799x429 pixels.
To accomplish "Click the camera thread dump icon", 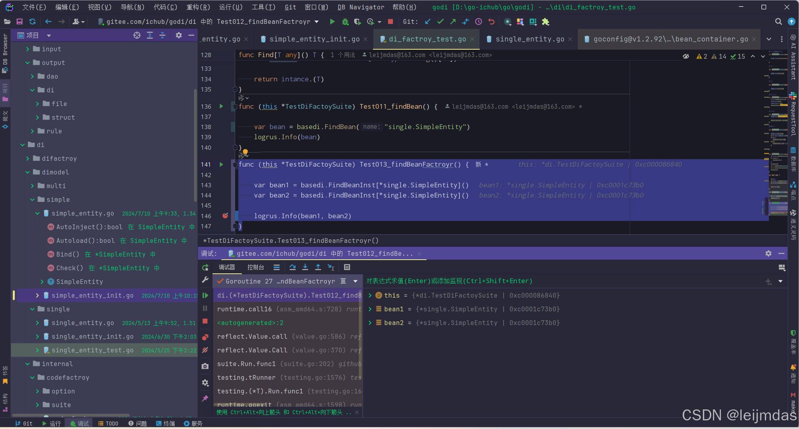I will click(x=205, y=366).
